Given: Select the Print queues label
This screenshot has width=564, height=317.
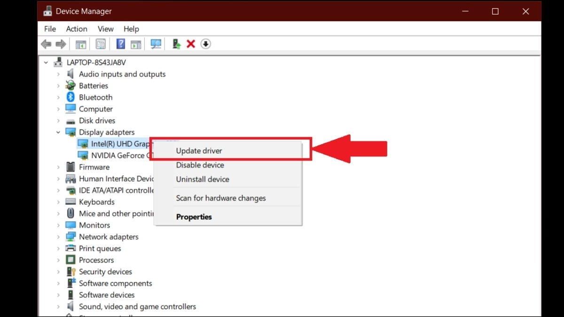Looking at the screenshot, I should pos(100,248).
